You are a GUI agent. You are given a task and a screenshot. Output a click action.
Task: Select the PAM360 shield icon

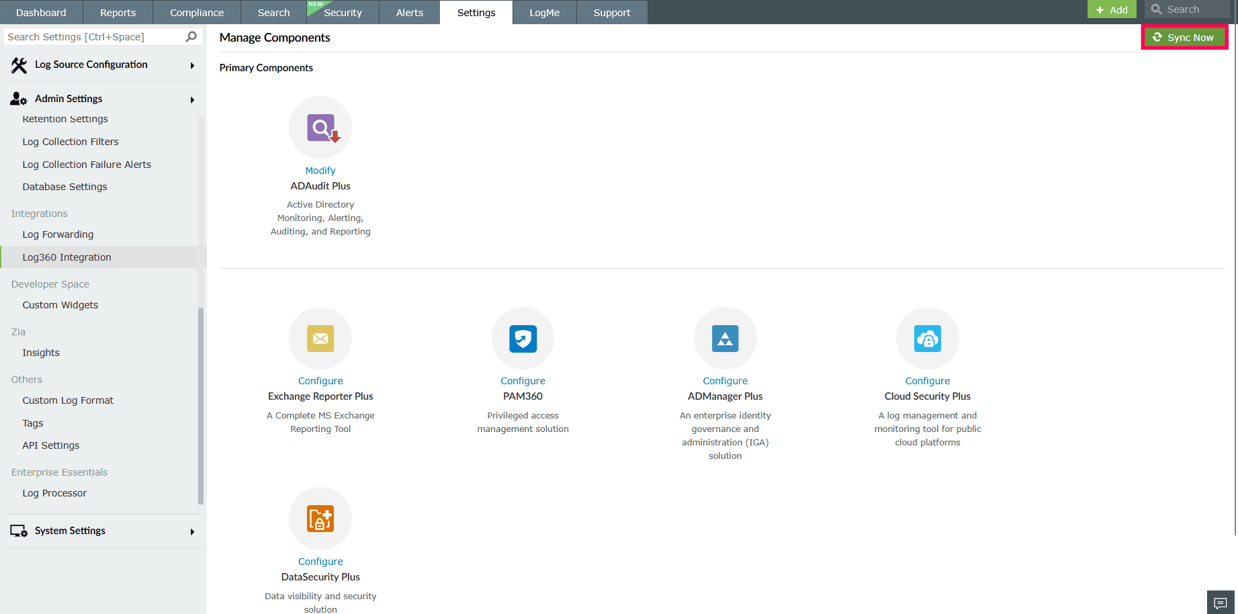click(523, 339)
